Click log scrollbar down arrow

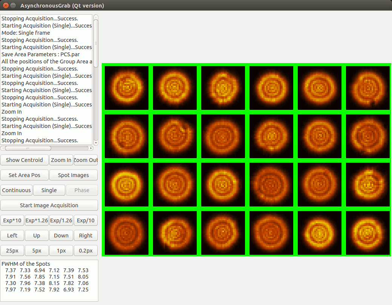point(96,143)
